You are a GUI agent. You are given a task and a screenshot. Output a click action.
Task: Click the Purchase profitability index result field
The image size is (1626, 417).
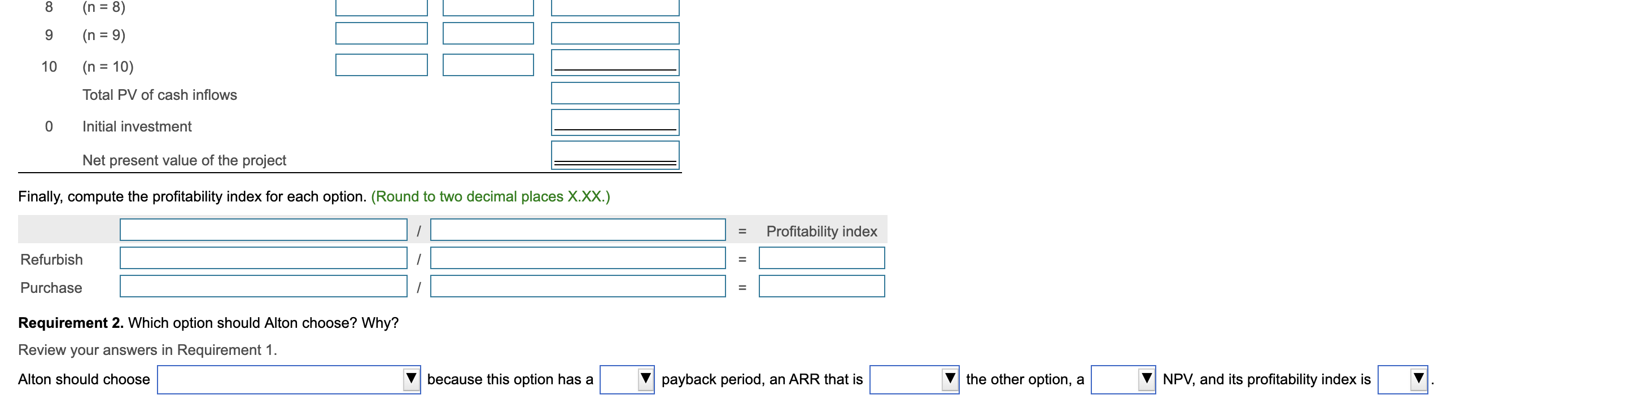pos(822,287)
